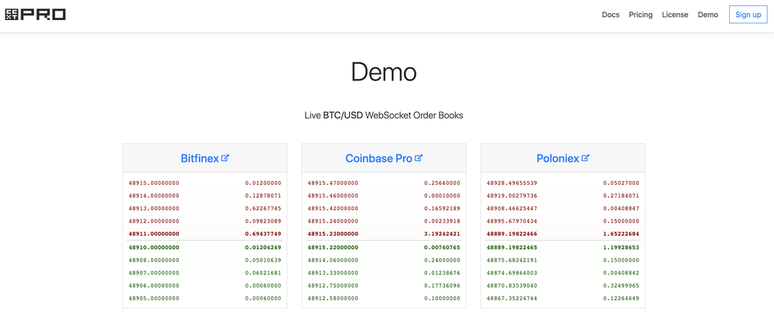Select Poloniex top ask price 48928.49655539
774x331 pixels.
(512, 183)
